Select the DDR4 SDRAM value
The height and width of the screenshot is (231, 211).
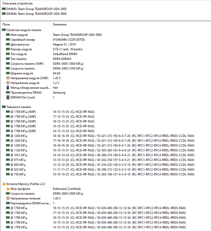pos(62,59)
